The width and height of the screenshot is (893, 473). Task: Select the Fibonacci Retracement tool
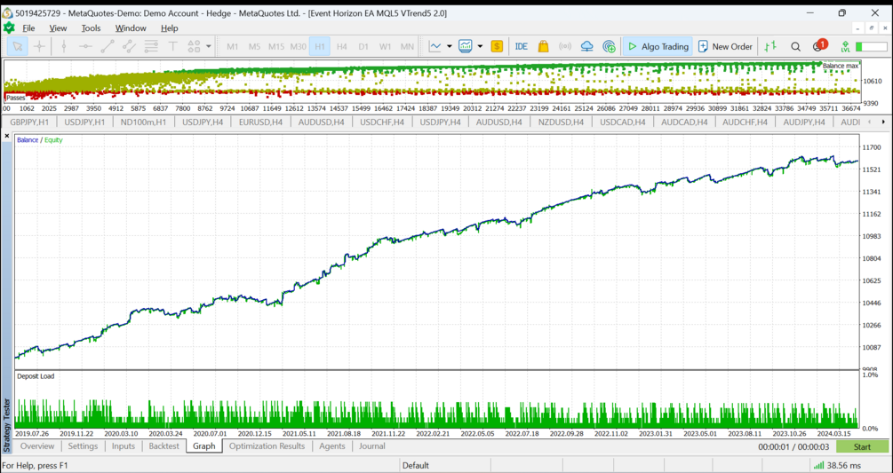pos(151,47)
